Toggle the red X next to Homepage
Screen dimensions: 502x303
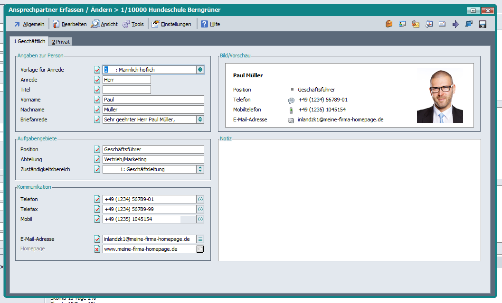coord(97,249)
